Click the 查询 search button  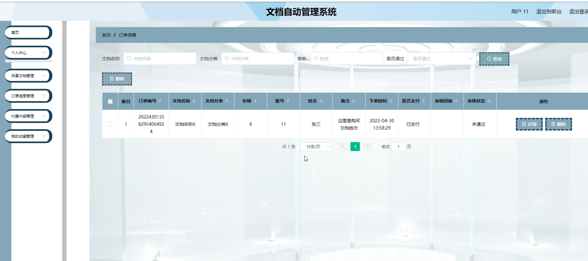pos(494,59)
